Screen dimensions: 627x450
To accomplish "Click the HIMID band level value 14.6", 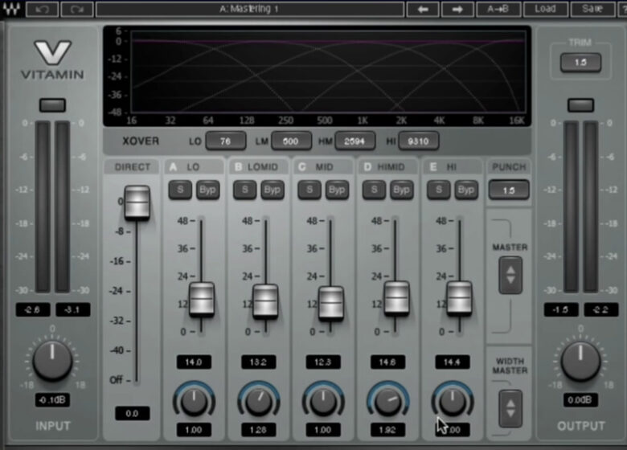I will (387, 362).
